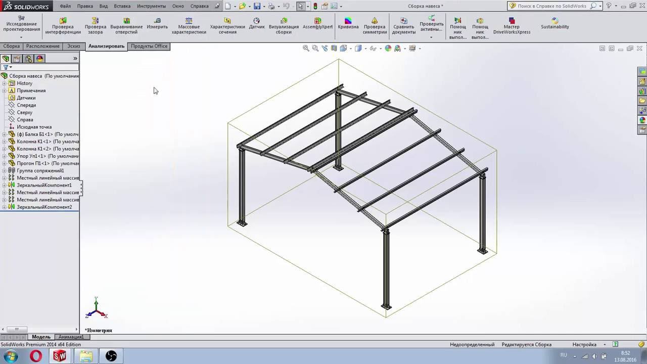Image resolution: width=647 pixels, height=364 pixels.
Task: Open File Explorer in task pane
Action: click(x=642, y=101)
